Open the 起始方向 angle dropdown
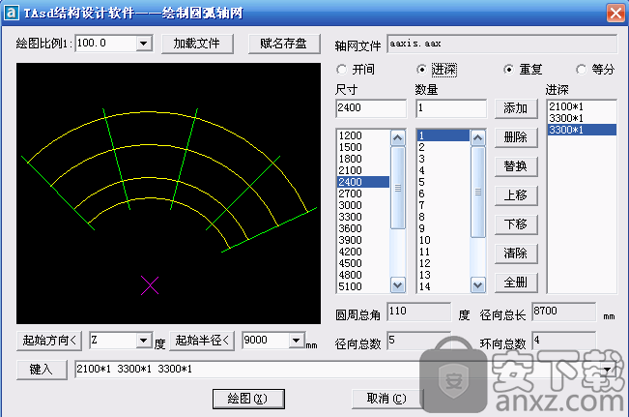 click(144, 341)
